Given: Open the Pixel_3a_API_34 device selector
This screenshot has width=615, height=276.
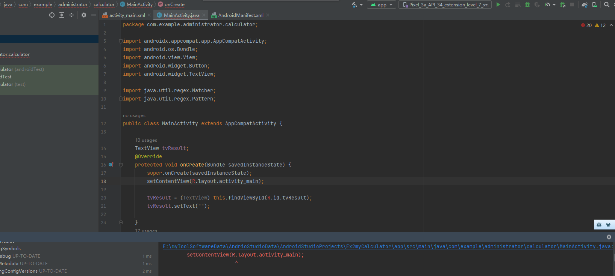Looking at the screenshot, I should tap(445, 5).
